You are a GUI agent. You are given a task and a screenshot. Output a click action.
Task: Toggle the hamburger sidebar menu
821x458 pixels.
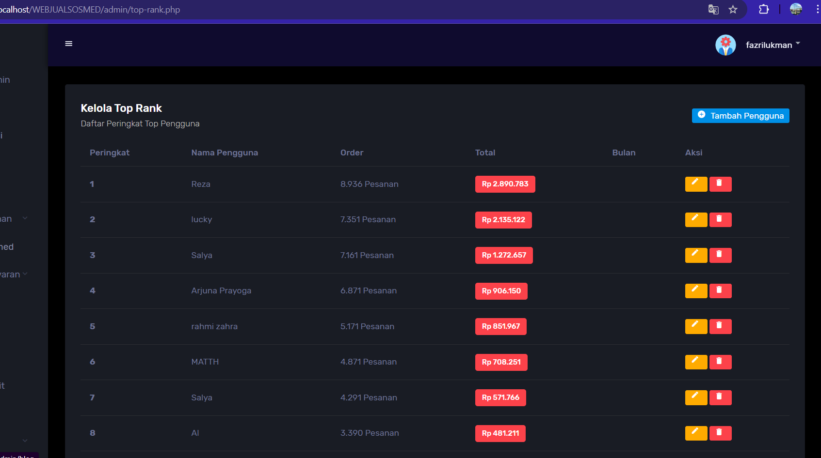click(69, 44)
